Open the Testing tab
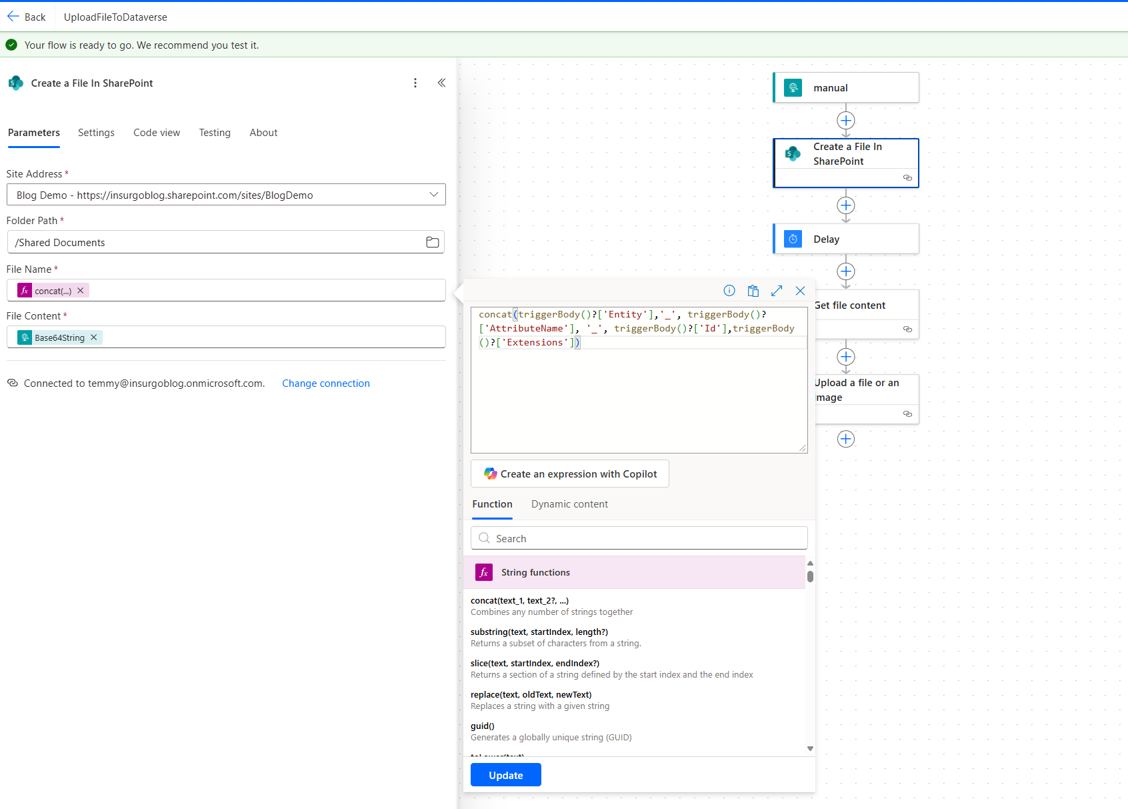This screenshot has height=809, width=1128. [215, 133]
